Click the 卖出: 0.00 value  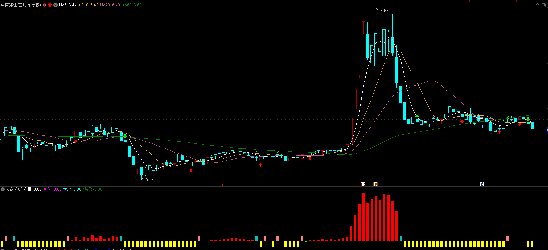pos(72,189)
